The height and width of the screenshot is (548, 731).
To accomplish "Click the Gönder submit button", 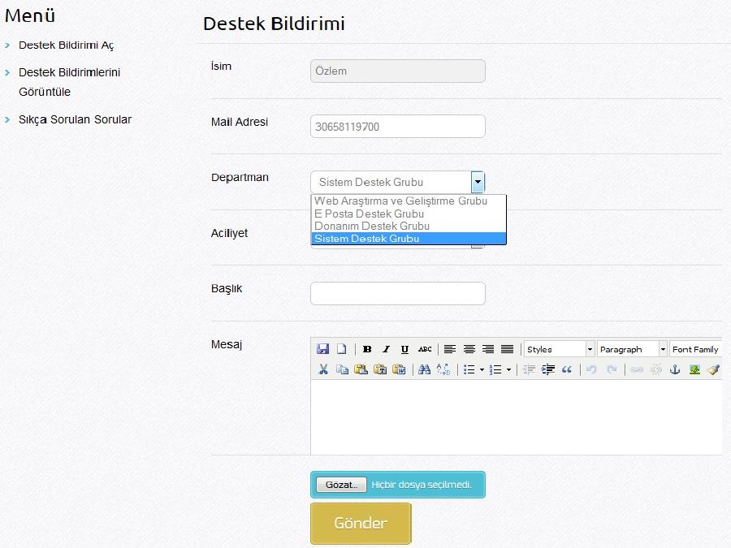I will pyautogui.click(x=361, y=523).
